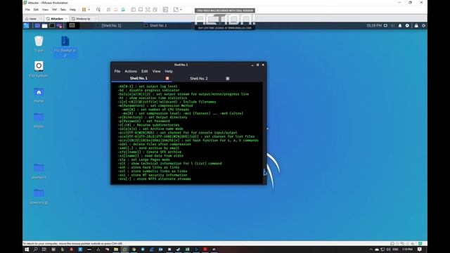Click the ENG language indicator
The height and width of the screenshot is (253, 450).
[x=395, y=249]
